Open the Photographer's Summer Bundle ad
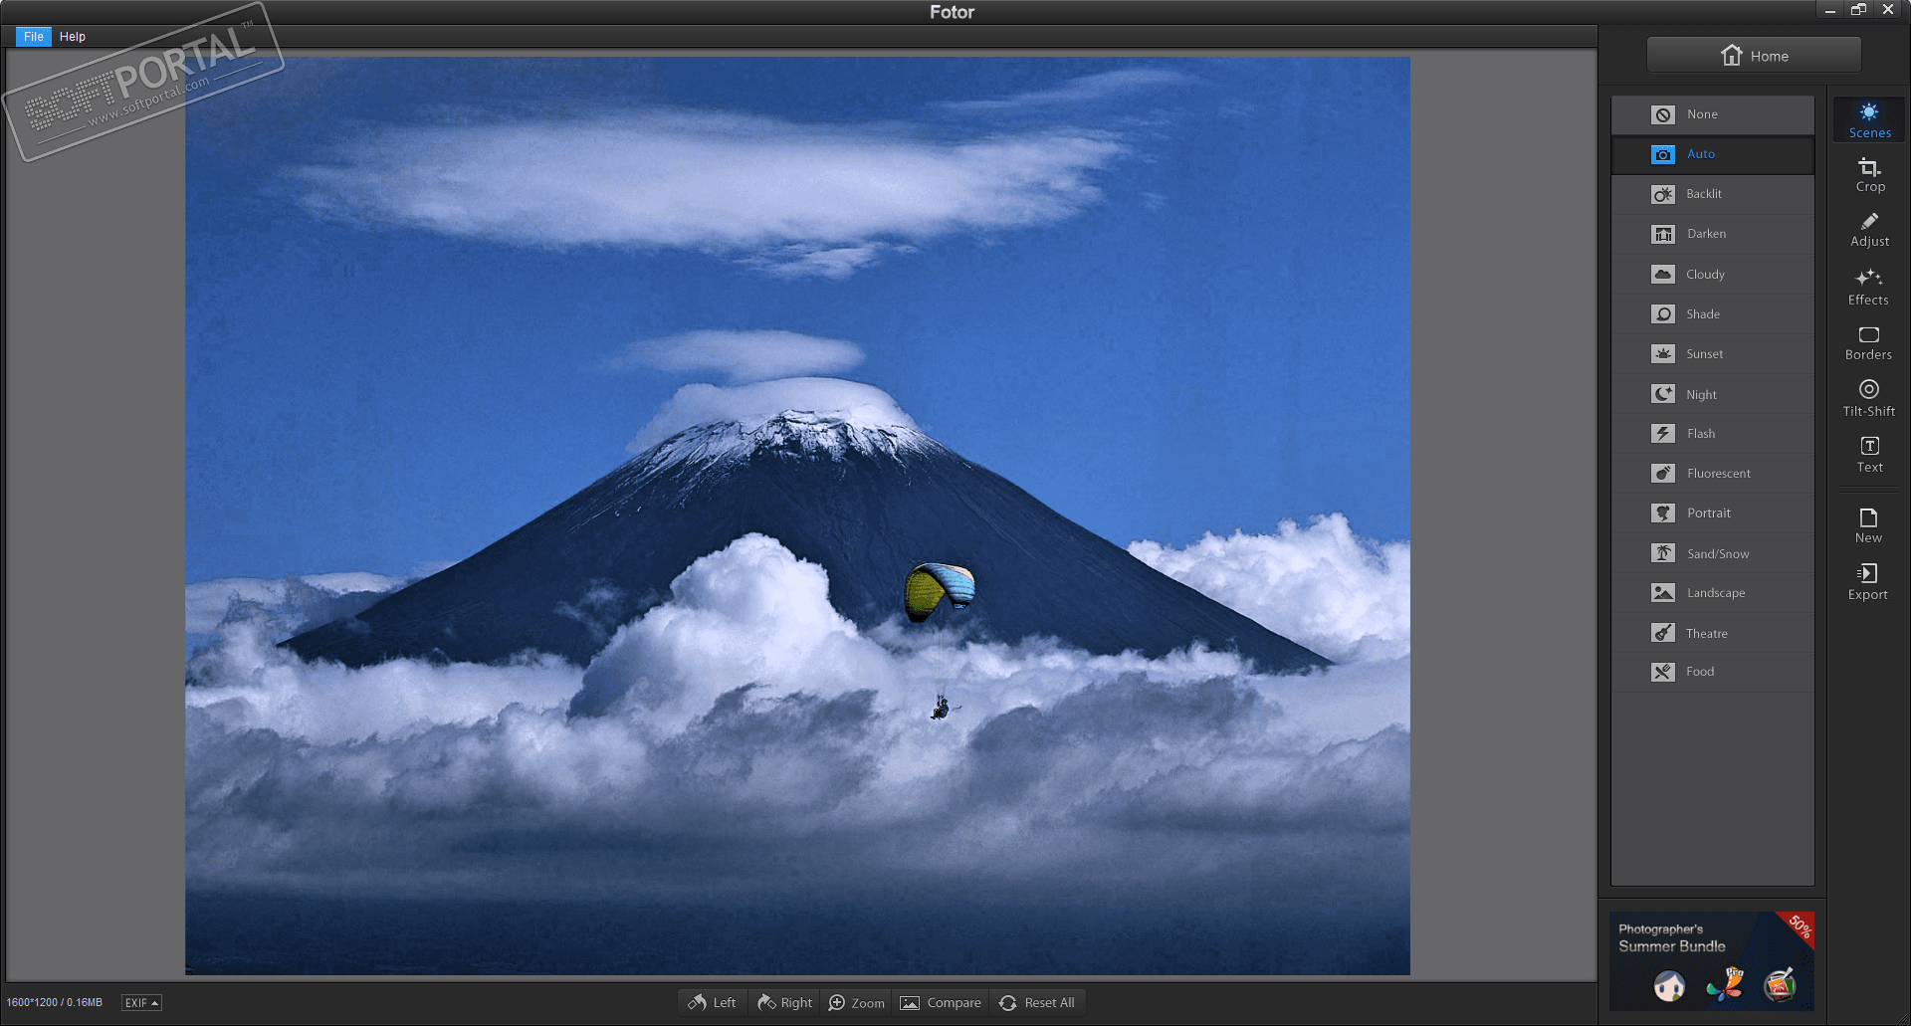Screen dimensions: 1911x1026 click(1712, 961)
